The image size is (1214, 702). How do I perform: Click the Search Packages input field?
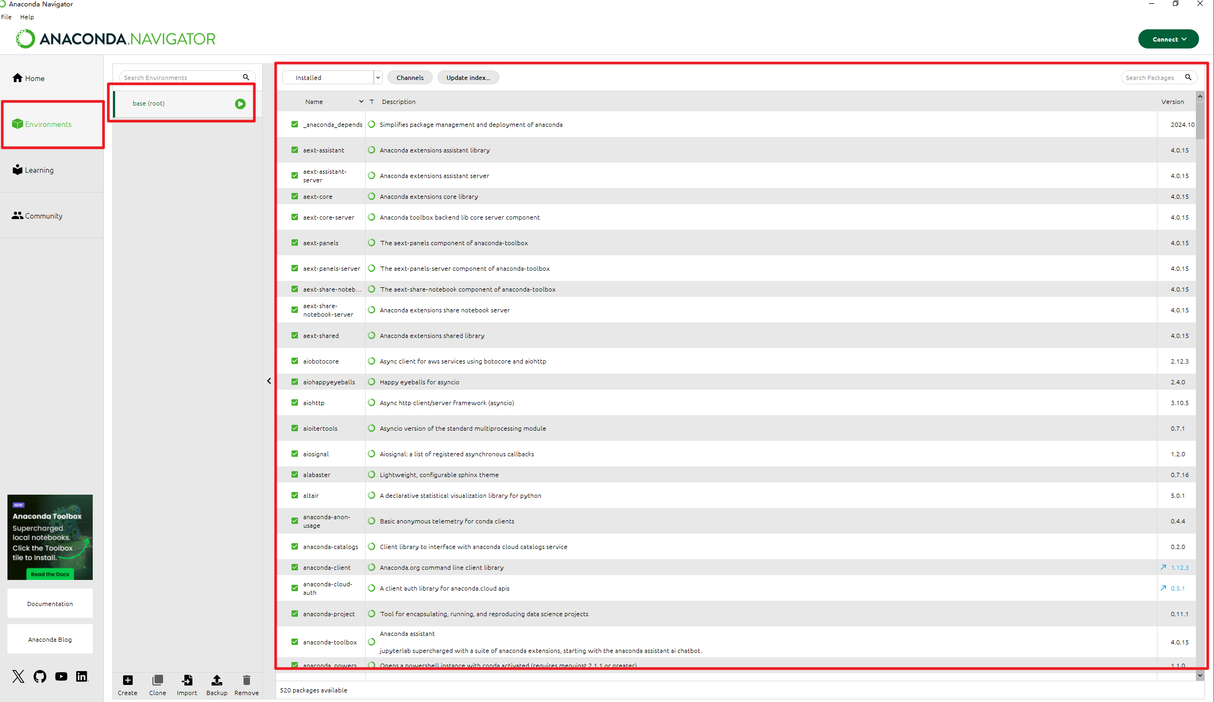point(1151,78)
